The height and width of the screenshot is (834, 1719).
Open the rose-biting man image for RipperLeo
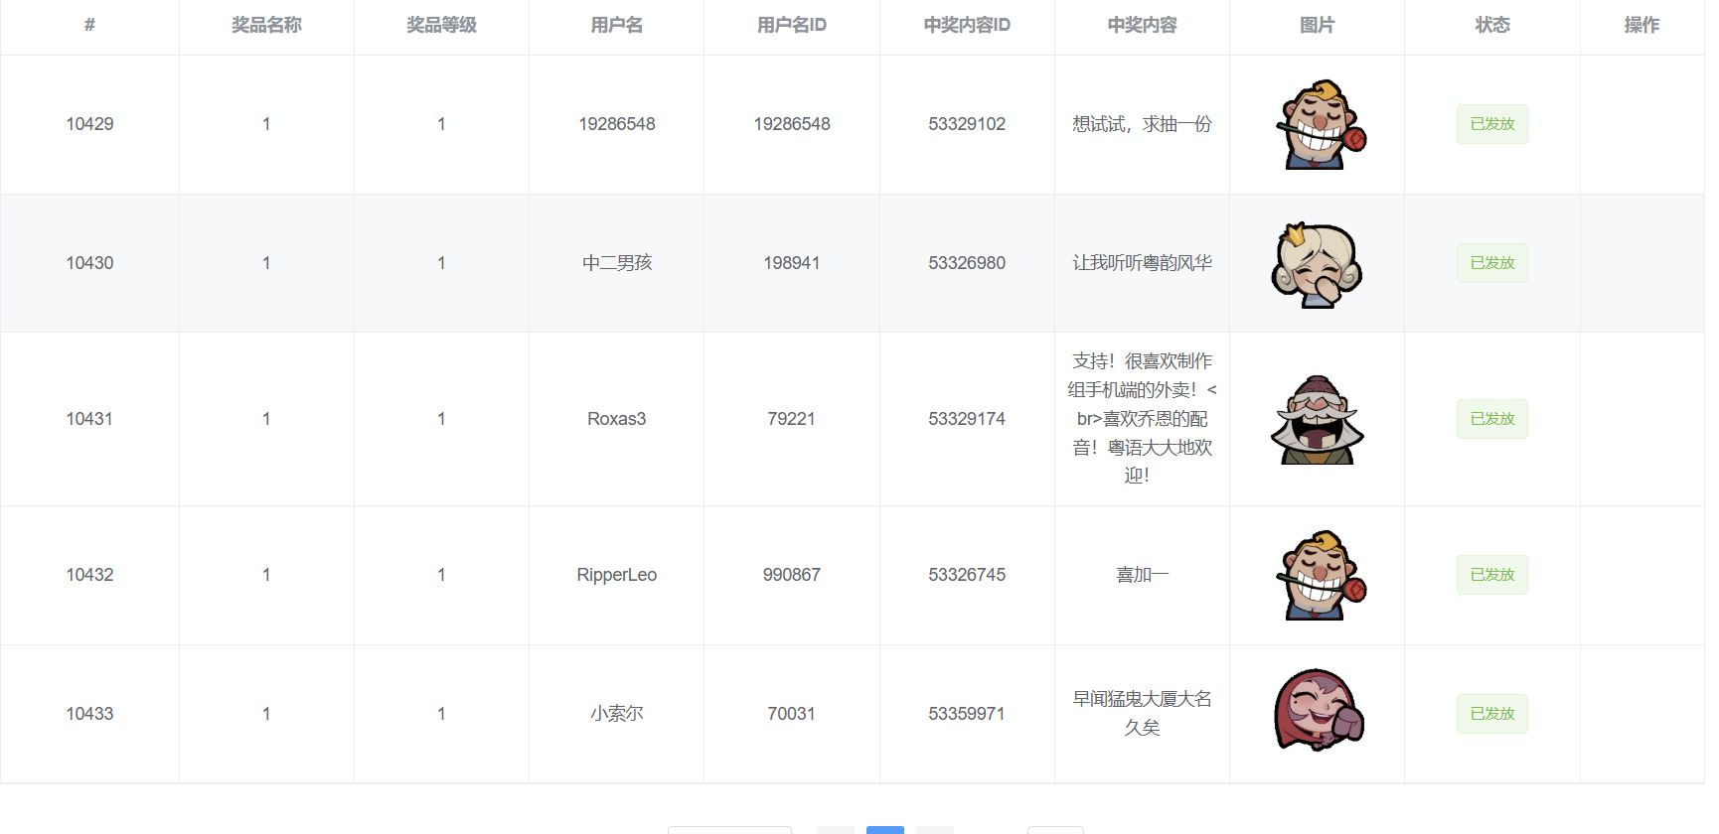click(x=1321, y=575)
